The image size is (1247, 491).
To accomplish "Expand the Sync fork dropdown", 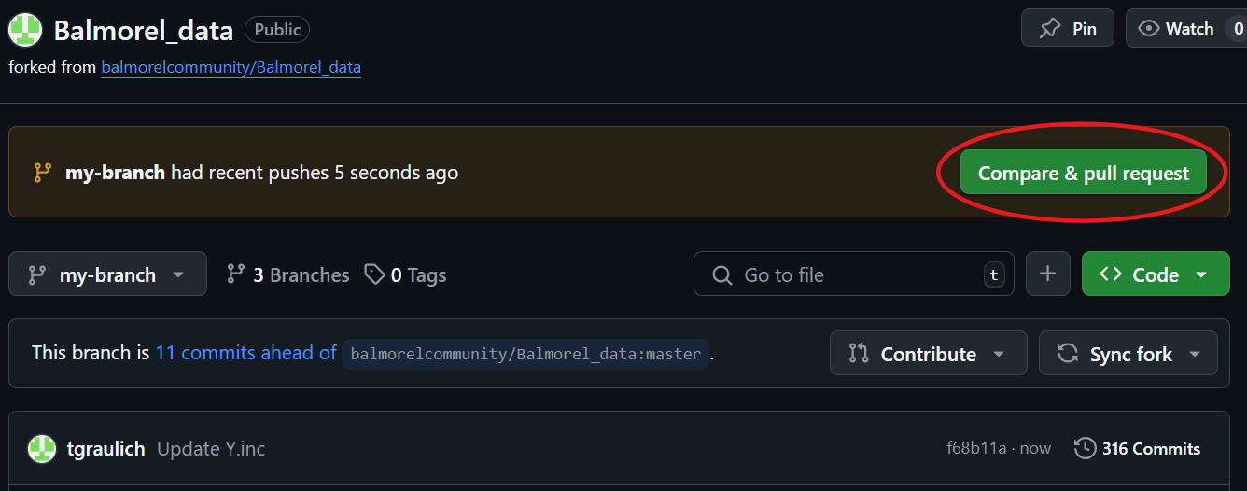I will (1128, 354).
